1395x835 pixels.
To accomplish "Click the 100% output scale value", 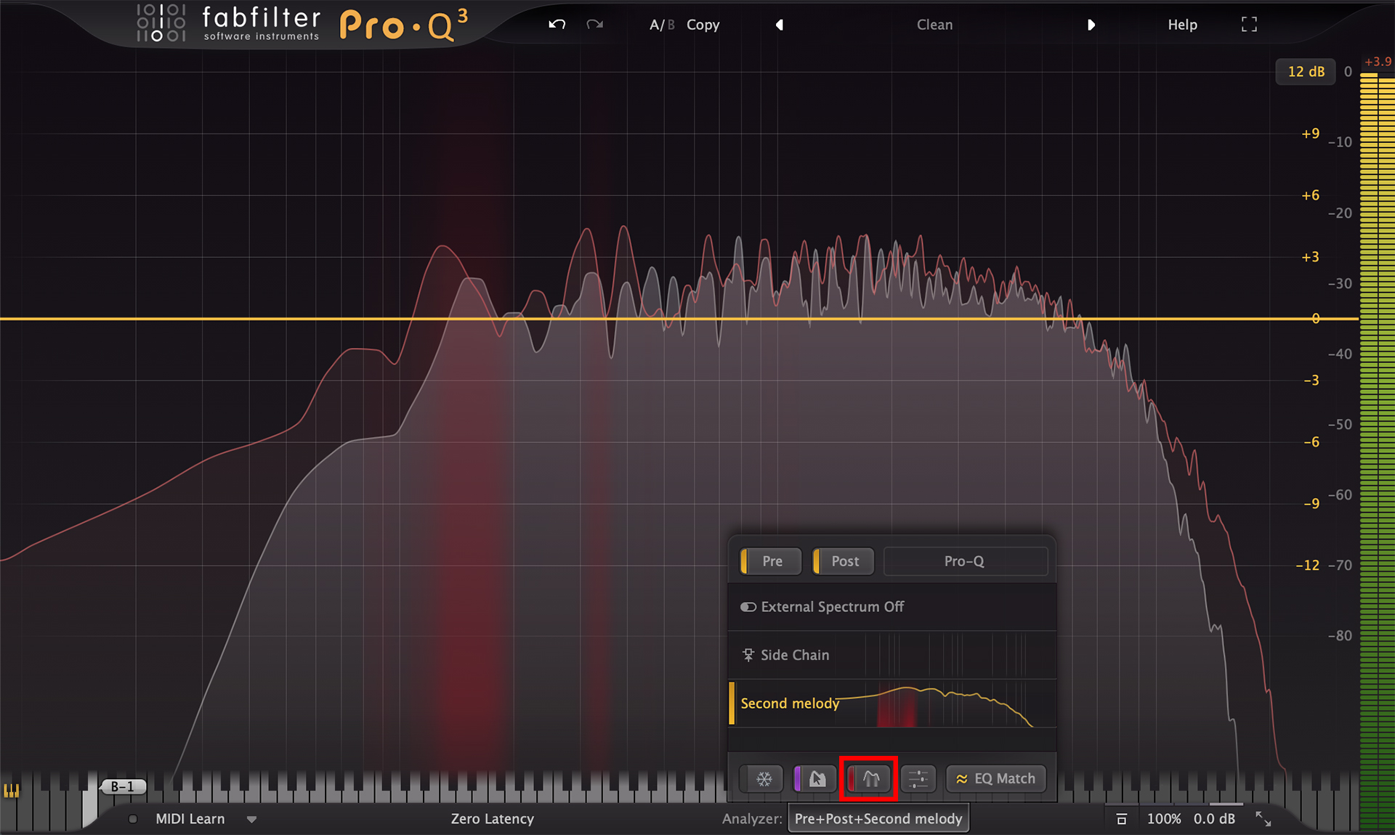I will tap(1164, 819).
